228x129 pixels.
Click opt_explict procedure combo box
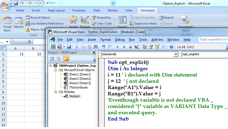(205, 54)
